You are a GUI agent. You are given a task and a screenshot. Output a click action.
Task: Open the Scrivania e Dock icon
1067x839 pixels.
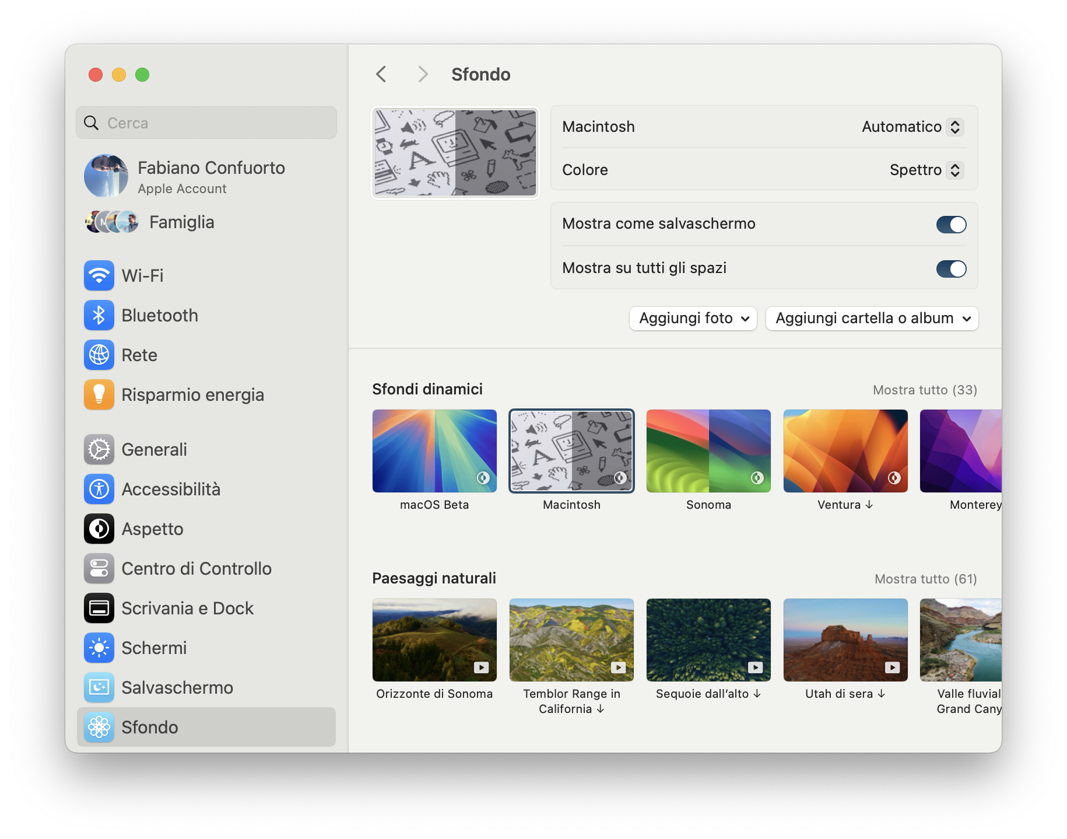(x=99, y=608)
